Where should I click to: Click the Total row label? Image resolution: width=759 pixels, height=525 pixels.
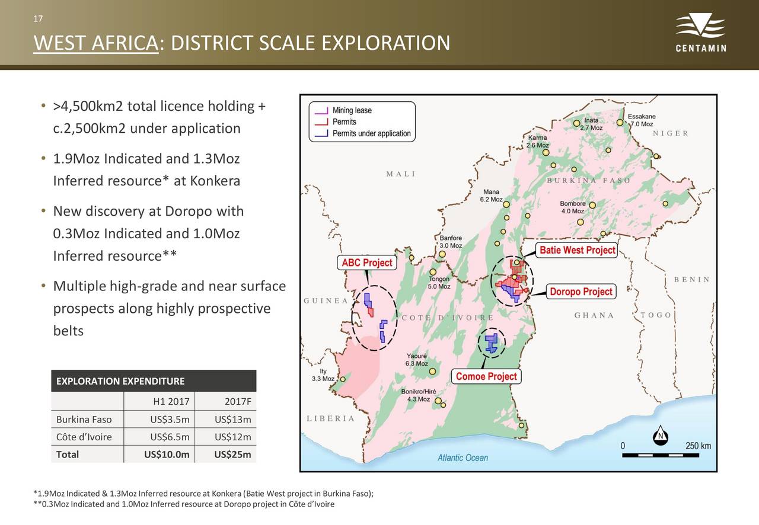tap(67, 454)
